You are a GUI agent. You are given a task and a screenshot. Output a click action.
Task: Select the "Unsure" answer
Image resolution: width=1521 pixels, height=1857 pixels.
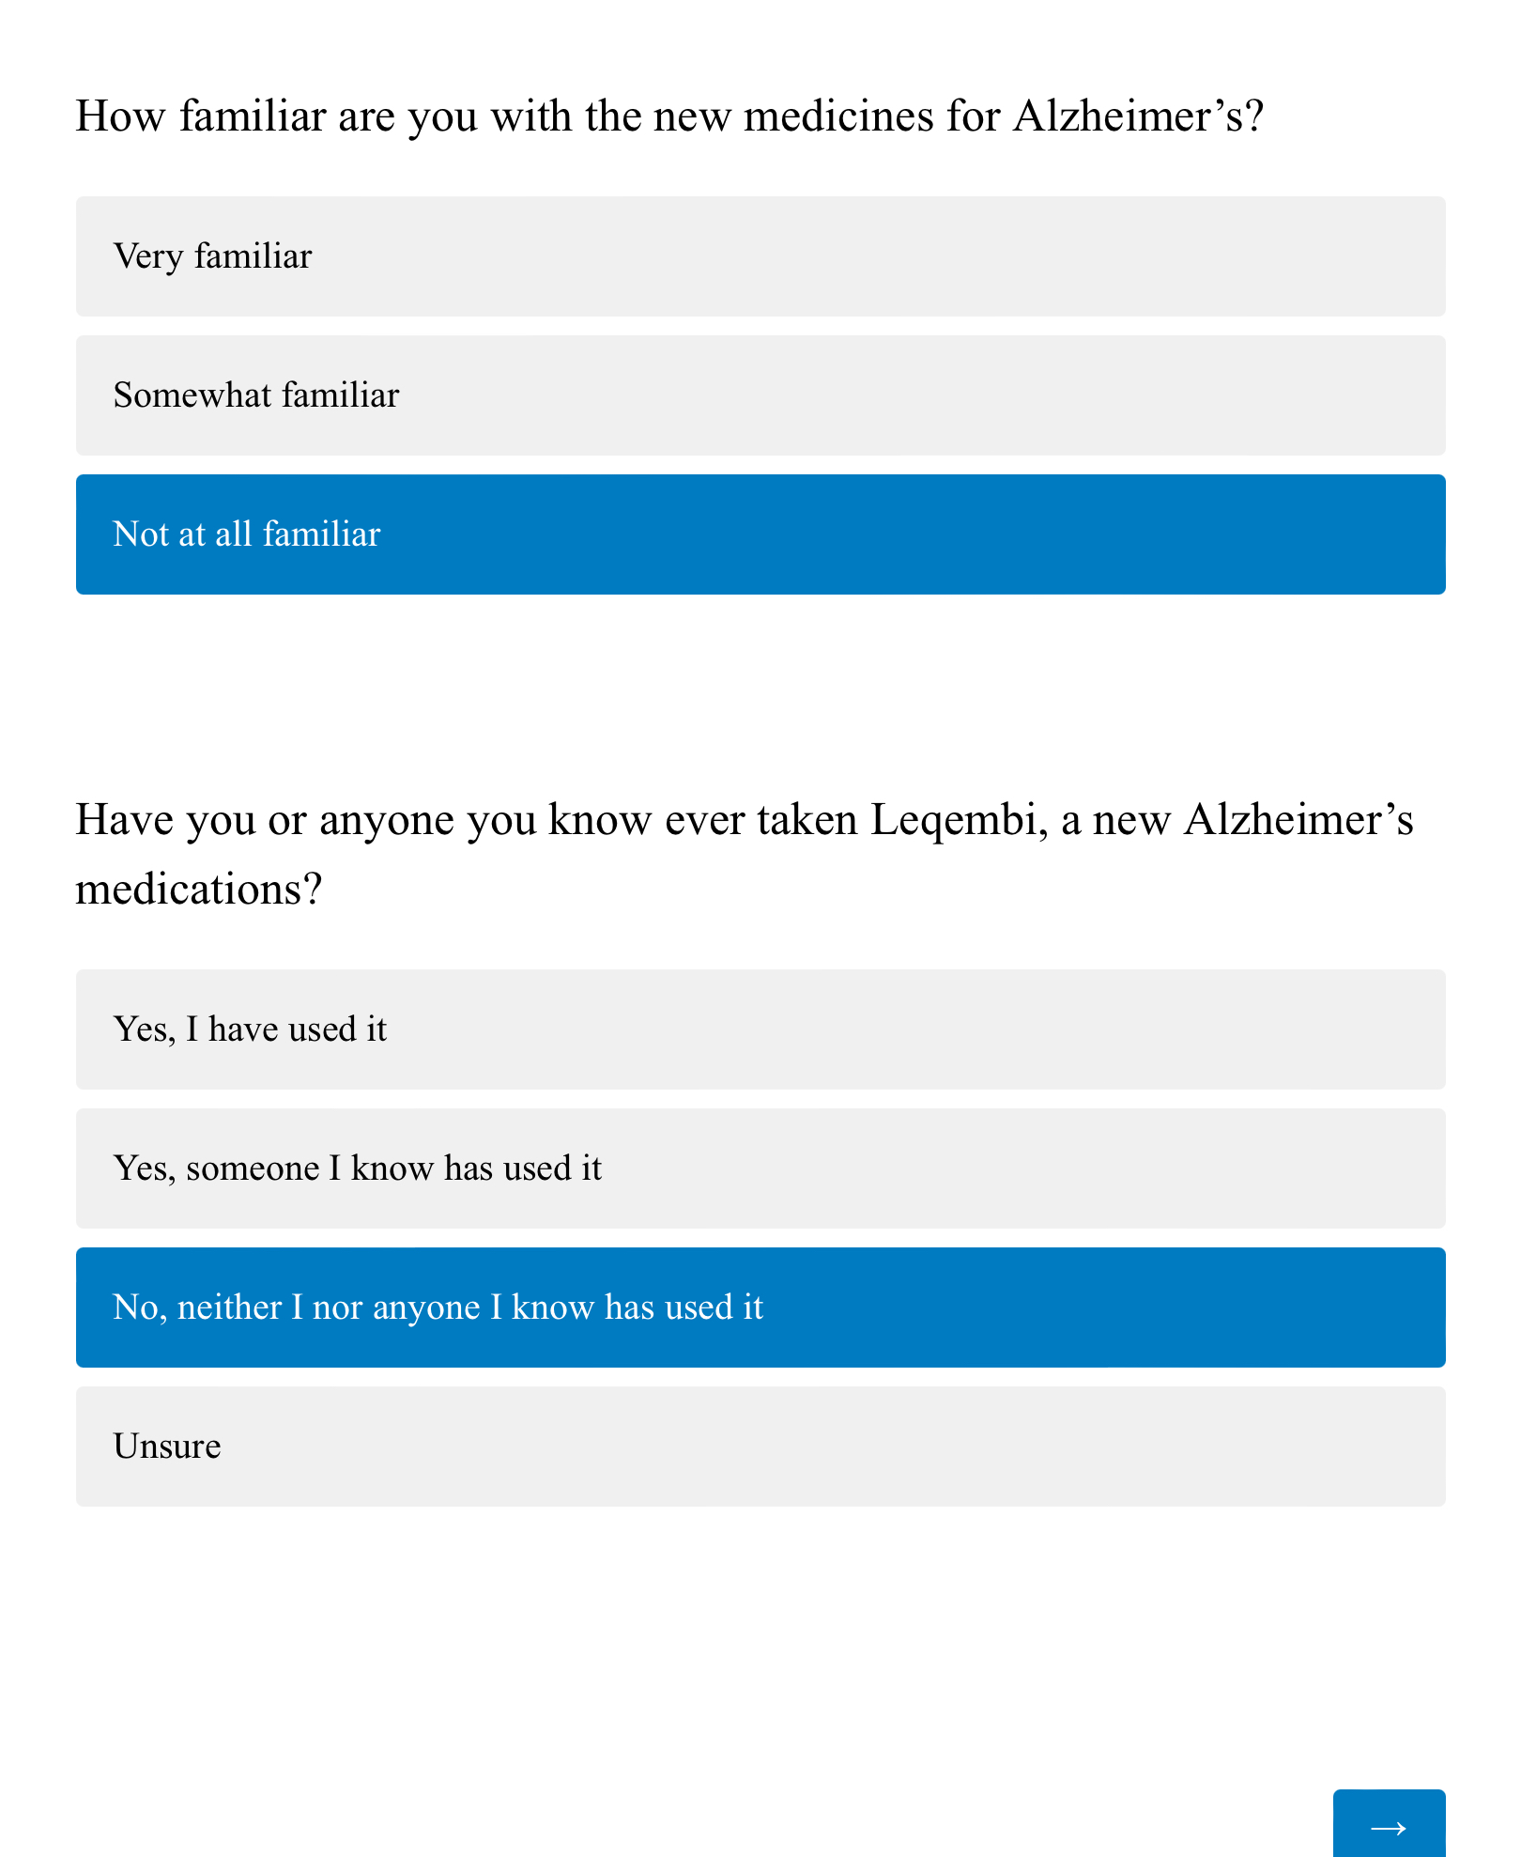(x=760, y=1447)
